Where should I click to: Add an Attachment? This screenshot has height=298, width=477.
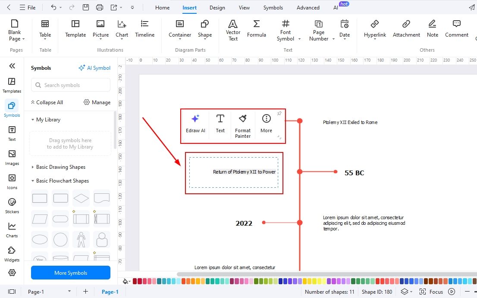406,30
